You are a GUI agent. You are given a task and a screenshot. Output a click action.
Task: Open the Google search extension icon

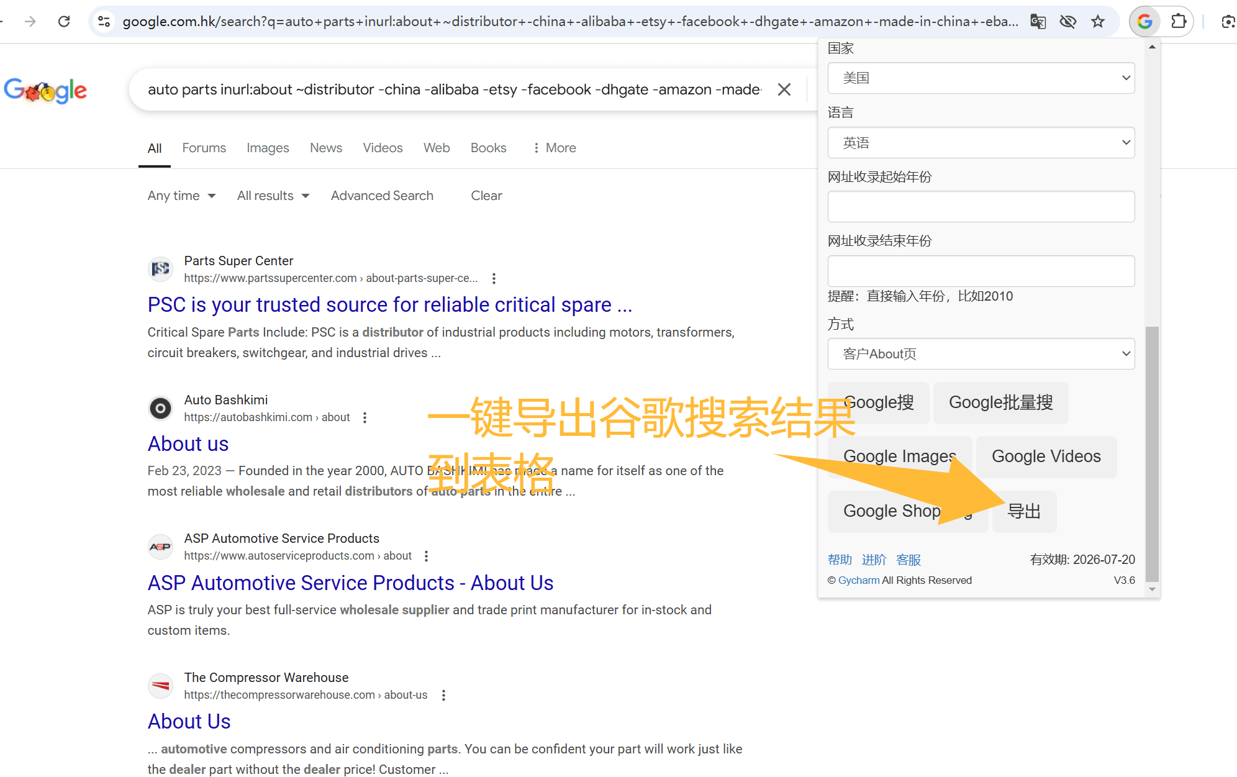1144,22
